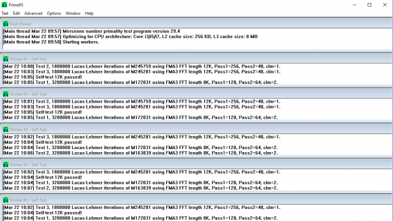Open the Window menu
The image size is (393, 221).
73,13
